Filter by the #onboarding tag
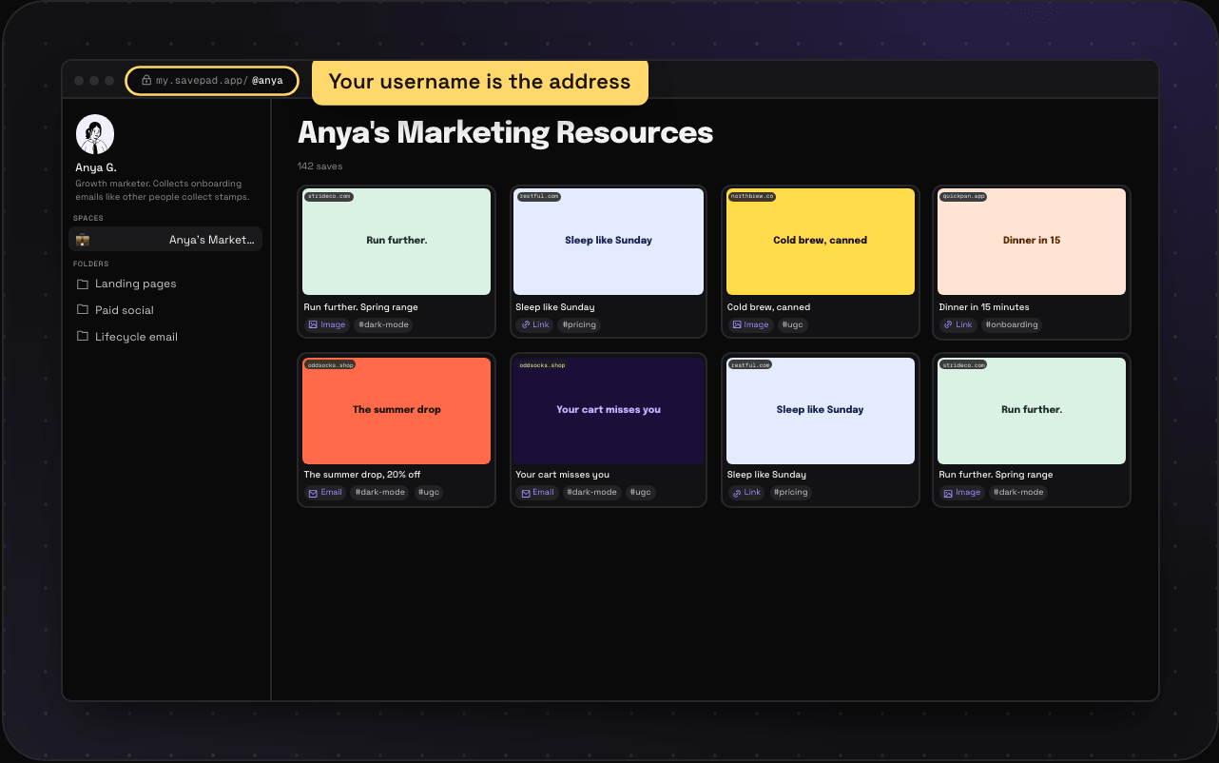The width and height of the screenshot is (1219, 763). 1012,324
